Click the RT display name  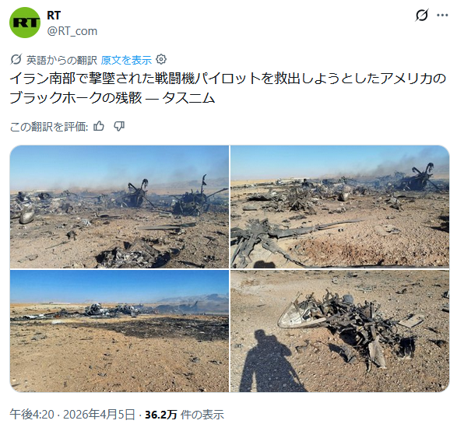pyautogui.click(x=54, y=15)
